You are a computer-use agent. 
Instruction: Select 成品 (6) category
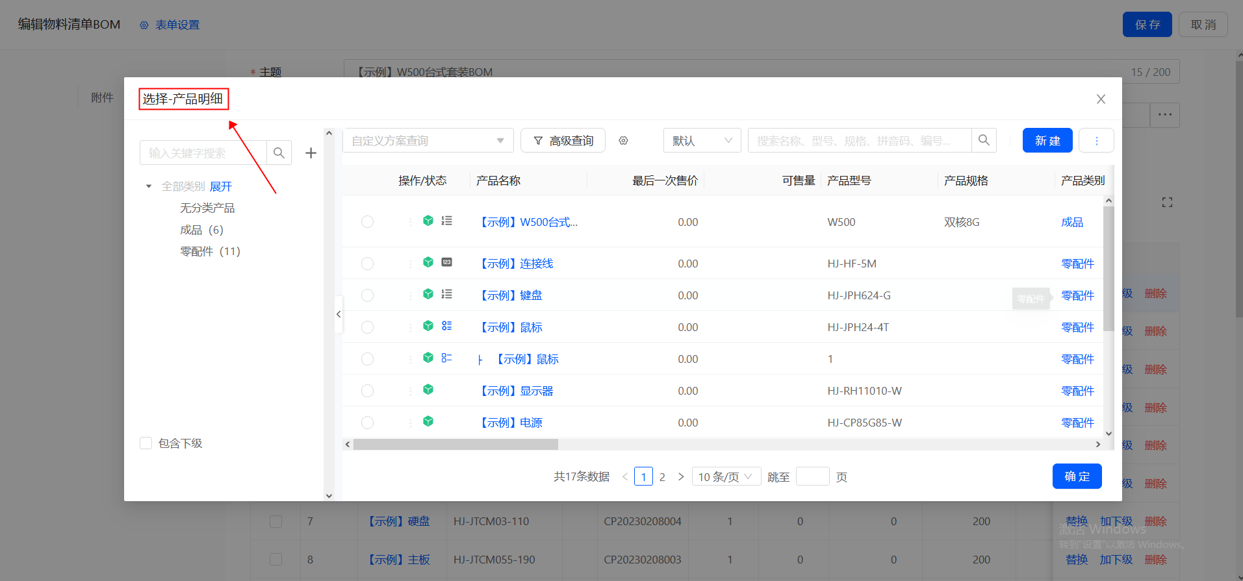[x=201, y=230]
